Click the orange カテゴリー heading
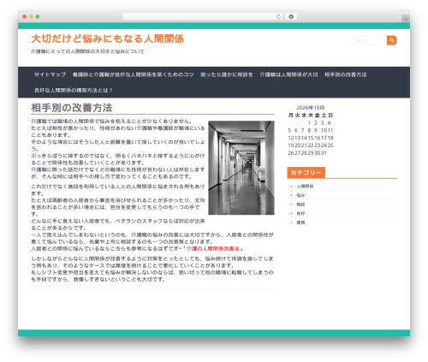The image size is (428, 362). point(306,173)
